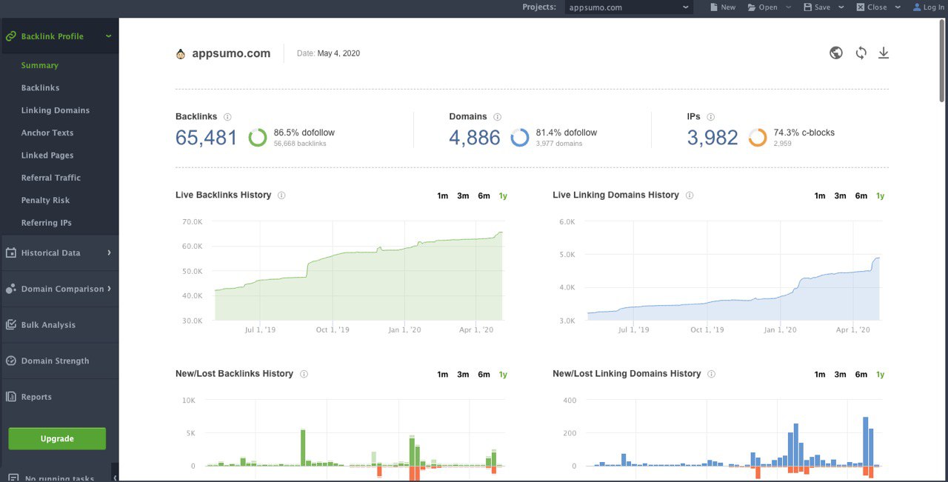
Task: Click the Bulk Analysis icon in sidebar
Action: pos(11,325)
